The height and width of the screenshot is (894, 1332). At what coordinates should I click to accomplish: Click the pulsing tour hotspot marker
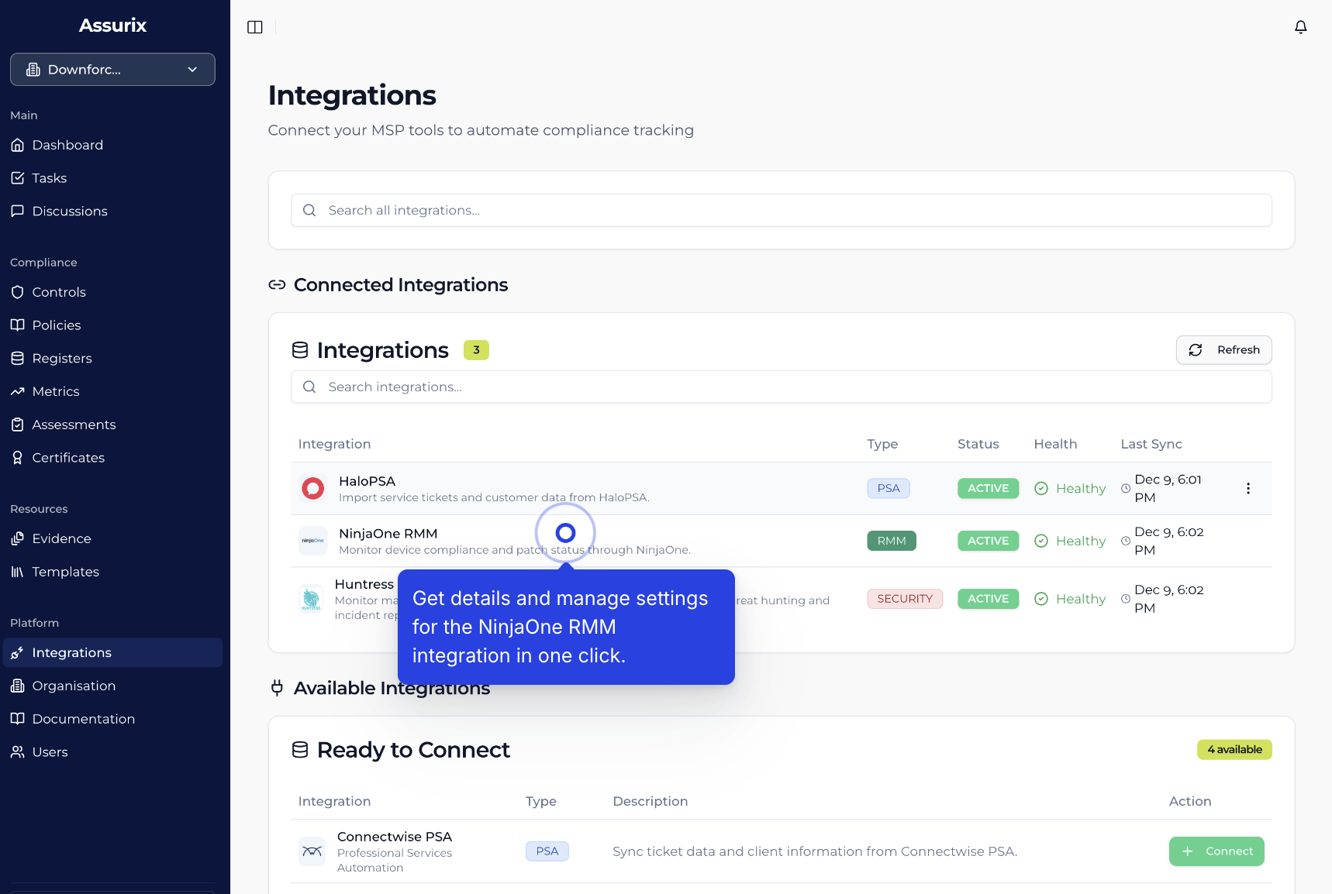565,533
